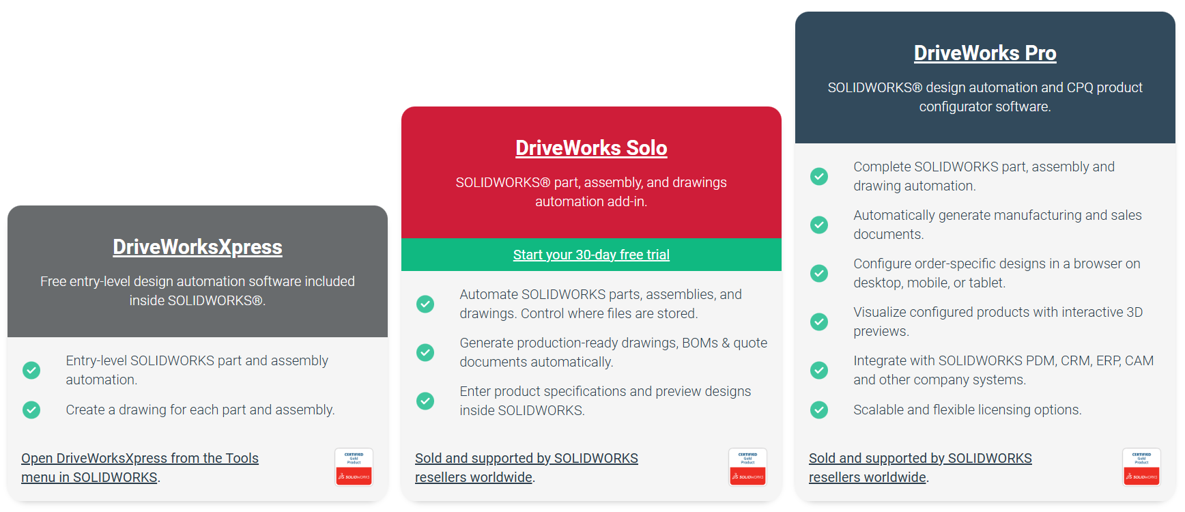Start your 30-day free trial

(x=591, y=255)
